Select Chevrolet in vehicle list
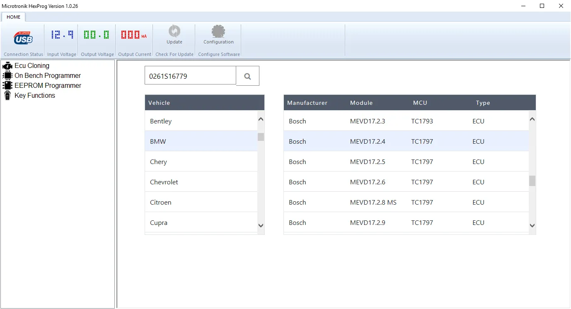This screenshot has height=309, width=571. click(x=201, y=182)
